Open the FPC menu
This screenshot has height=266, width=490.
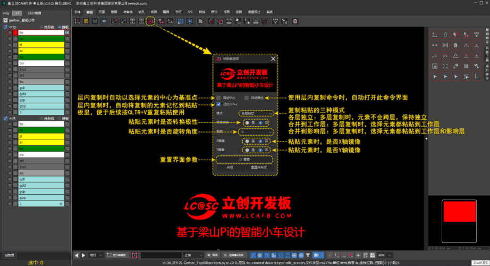tap(190, 12)
